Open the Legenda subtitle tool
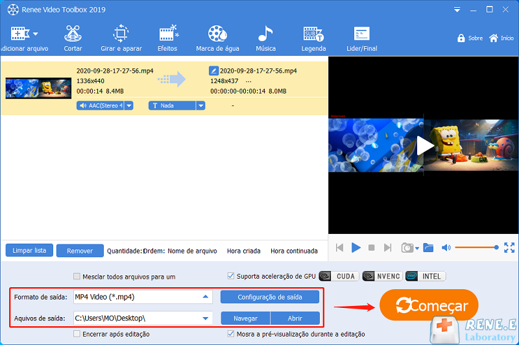The width and height of the screenshot is (519, 345). click(x=313, y=39)
